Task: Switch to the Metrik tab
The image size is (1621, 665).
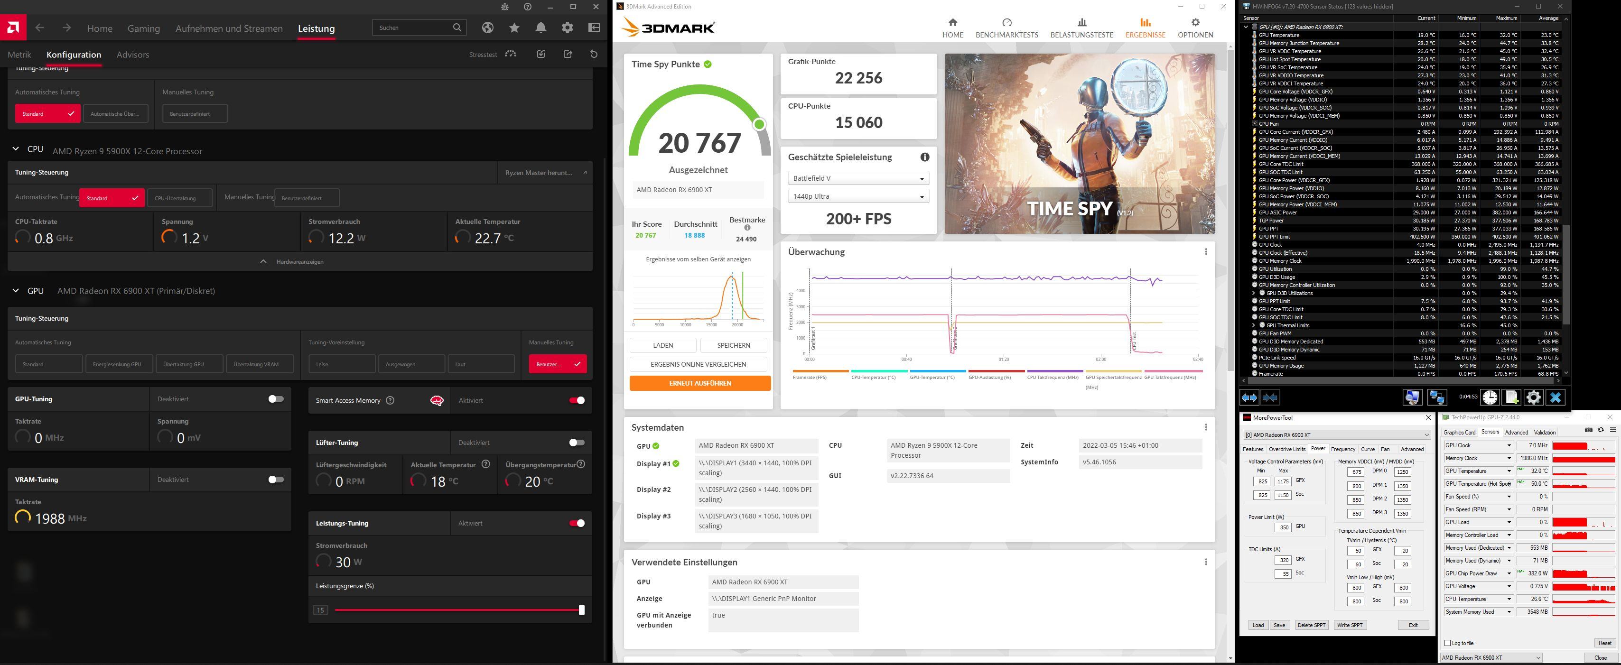Action: click(19, 55)
